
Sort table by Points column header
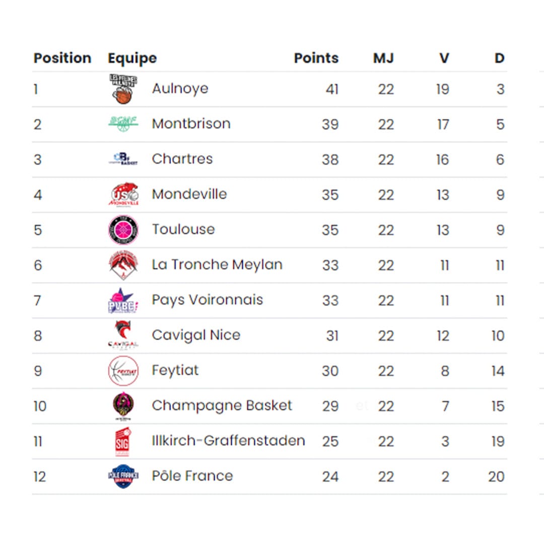316,58
